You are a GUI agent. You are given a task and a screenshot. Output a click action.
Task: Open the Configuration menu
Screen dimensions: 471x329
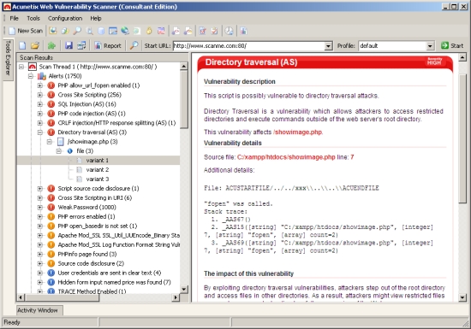[x=65, y=18]
